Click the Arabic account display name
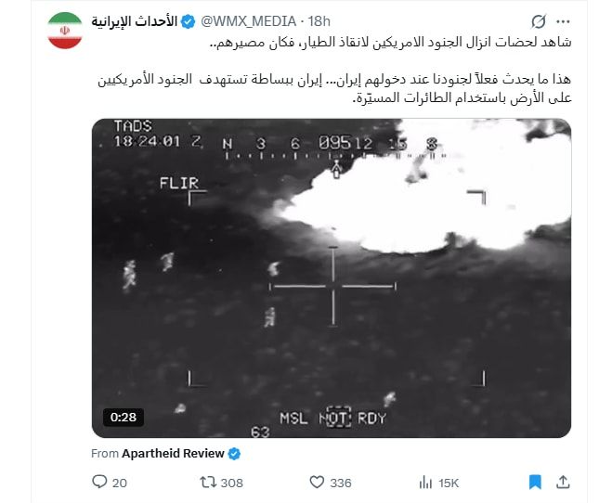The height and width of the screenshot is (503, 612). tap(135, 21)
